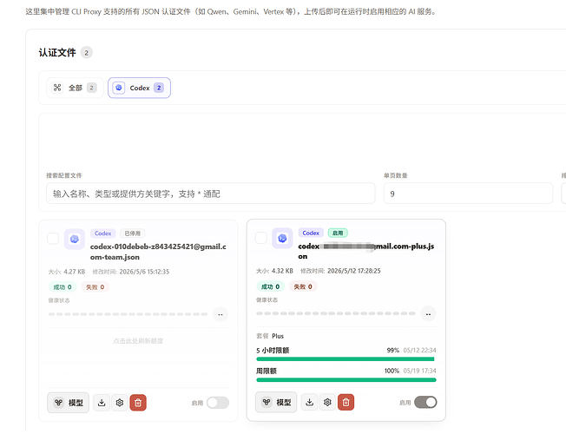Tick checkbox on the om-team.json card
This screenshot has height=434, width=566.
coord(53,239)
